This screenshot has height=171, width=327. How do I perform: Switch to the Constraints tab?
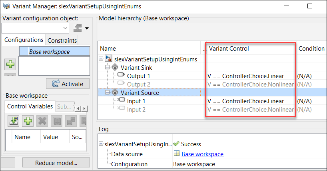pyautogui.click(x=62, y=40)
